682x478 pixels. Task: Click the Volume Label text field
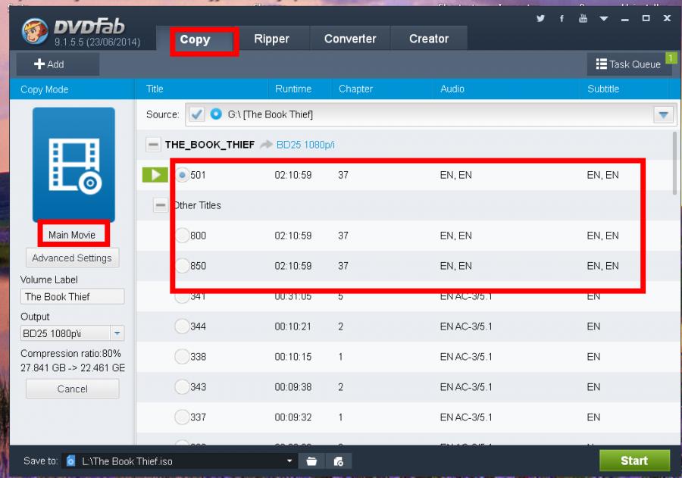tap(72, 297)
